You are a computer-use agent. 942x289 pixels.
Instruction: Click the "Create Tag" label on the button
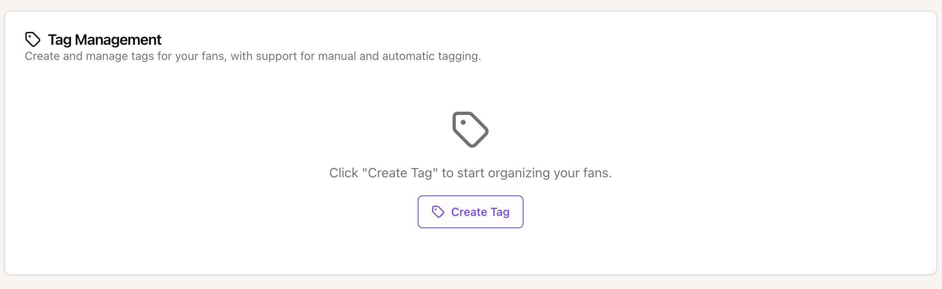pos(480,212)
